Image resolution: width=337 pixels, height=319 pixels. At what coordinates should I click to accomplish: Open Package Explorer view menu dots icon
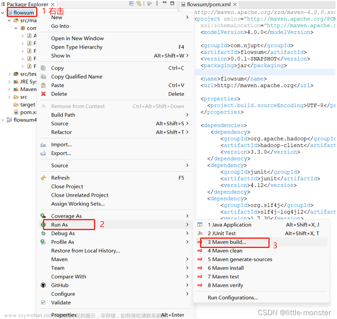[x=157, y=4]
